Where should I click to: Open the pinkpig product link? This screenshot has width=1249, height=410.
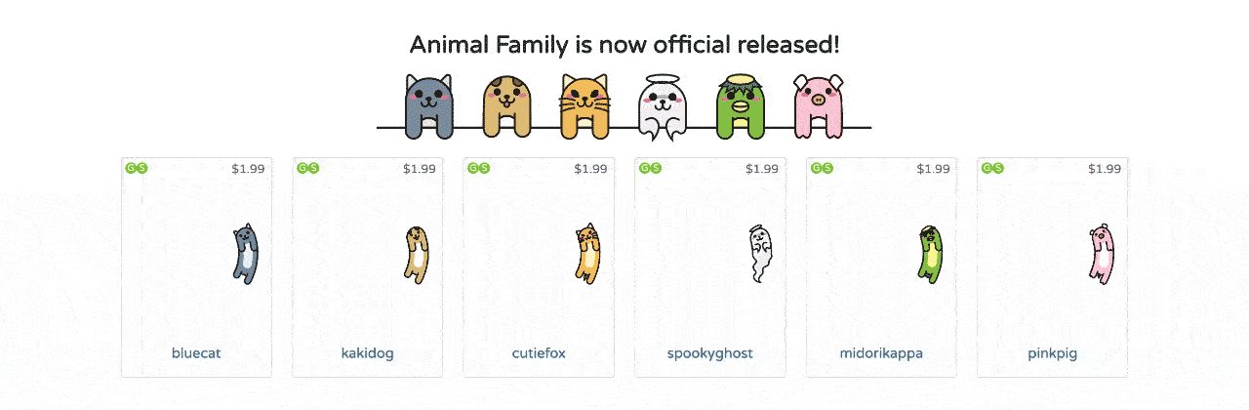1053,353
